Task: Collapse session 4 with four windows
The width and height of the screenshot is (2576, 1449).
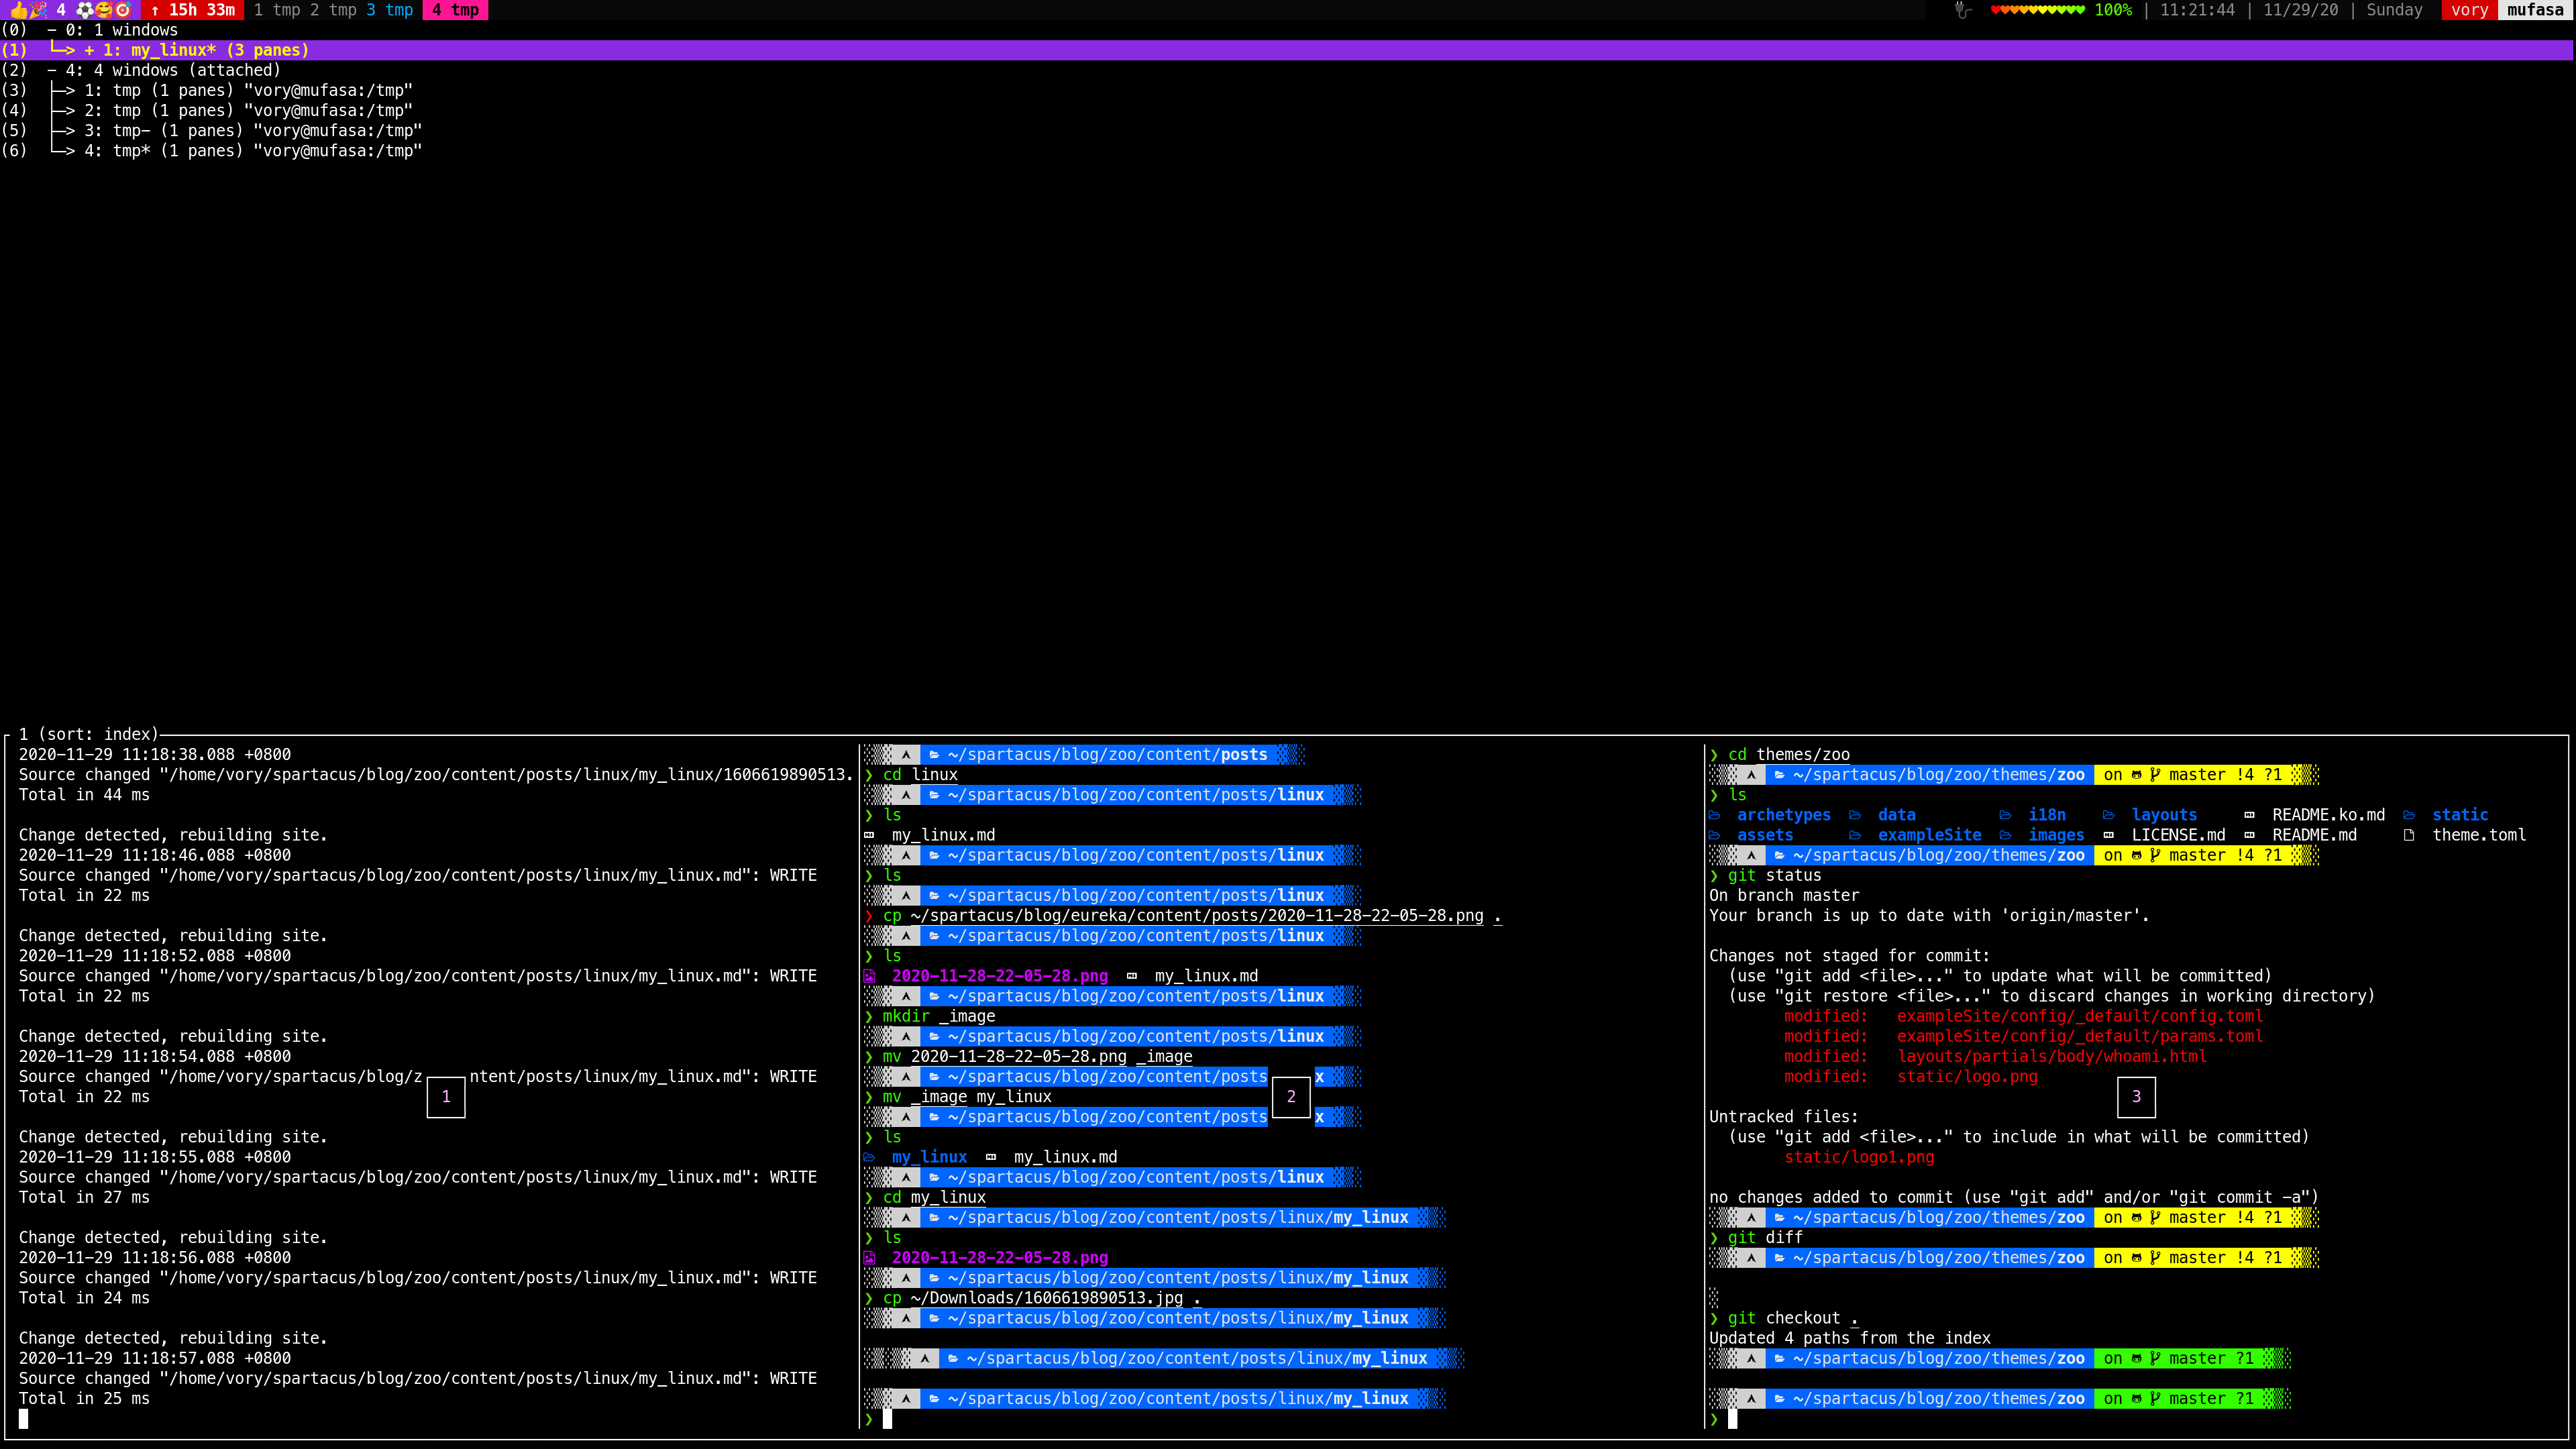Action: tap(52, 70)
